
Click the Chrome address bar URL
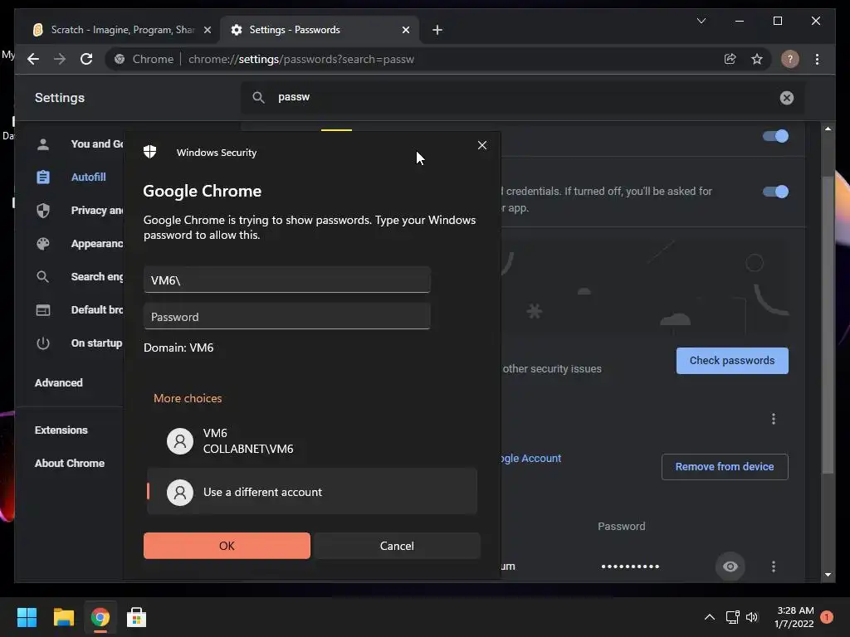pyautogui.click(x=300, y=59)
